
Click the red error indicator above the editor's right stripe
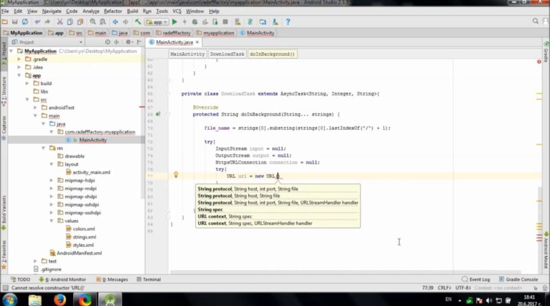539,62
